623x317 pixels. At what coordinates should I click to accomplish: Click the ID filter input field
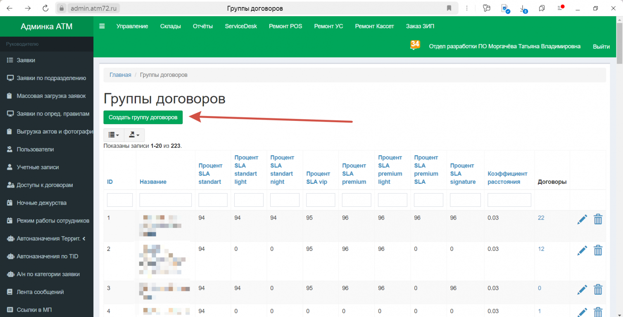(x=120, y=200)
